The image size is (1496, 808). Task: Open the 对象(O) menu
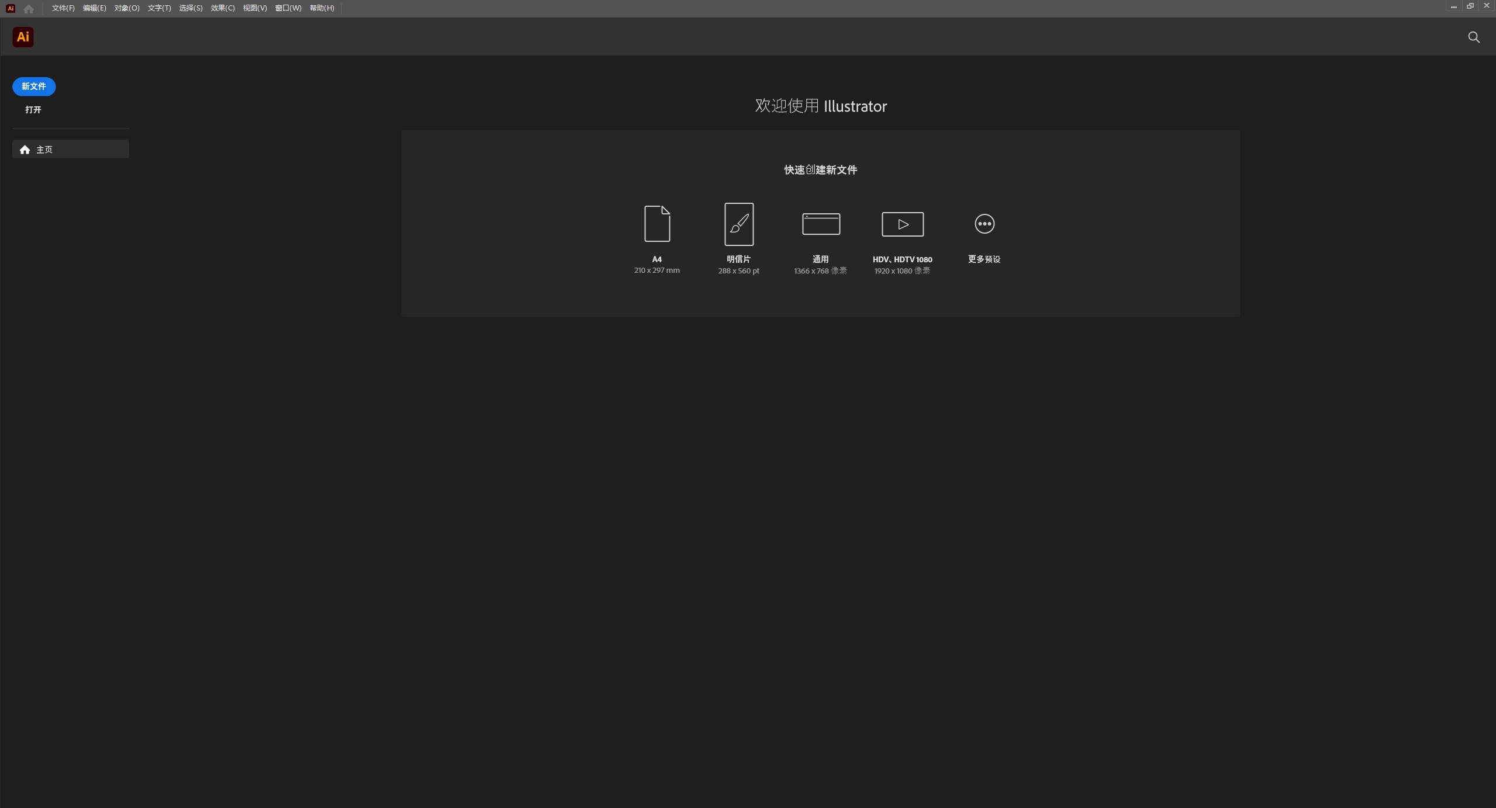[x=126, y=8]
